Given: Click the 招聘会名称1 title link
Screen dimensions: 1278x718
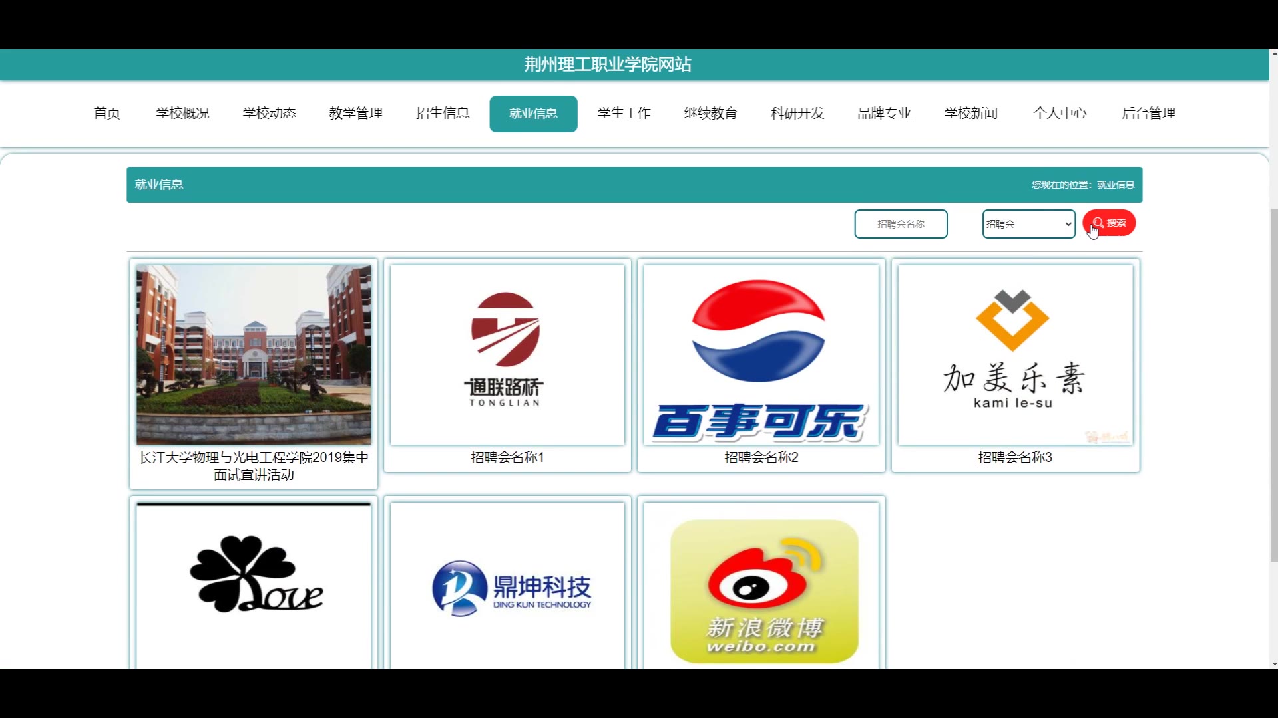Looking at the screenshot, I should click(507, 457).
